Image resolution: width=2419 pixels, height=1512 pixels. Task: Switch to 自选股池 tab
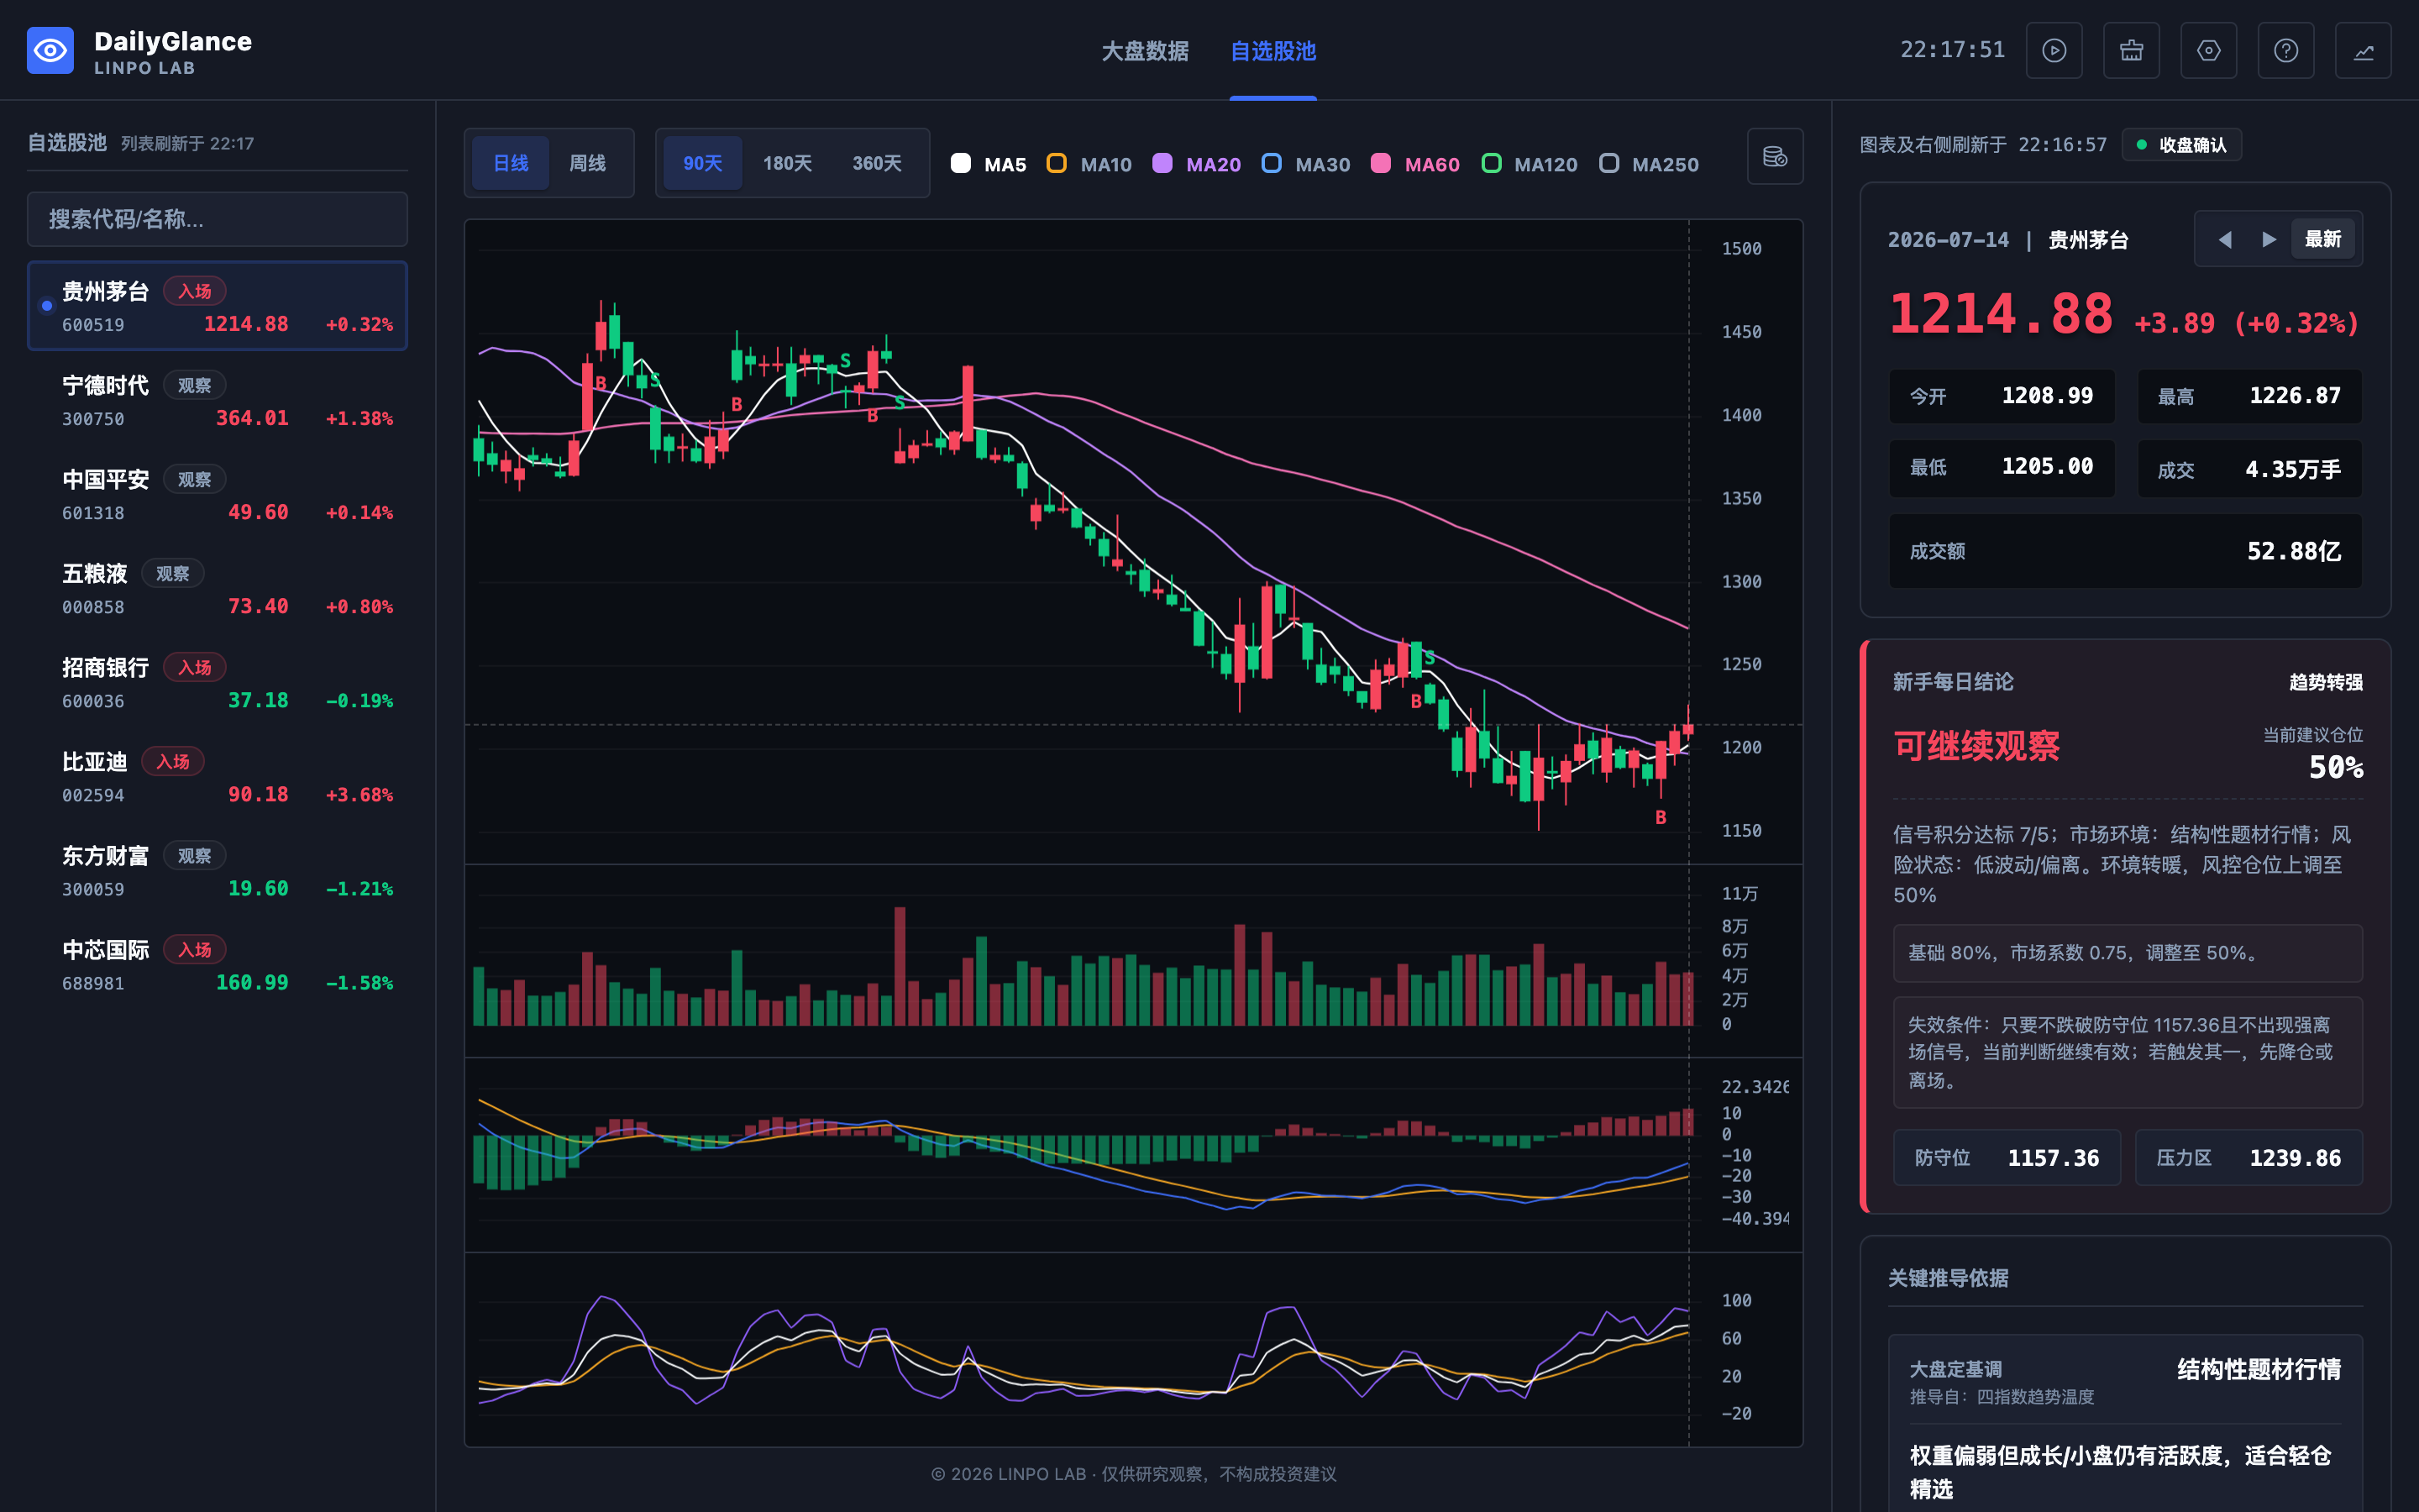pos(1272,51)
